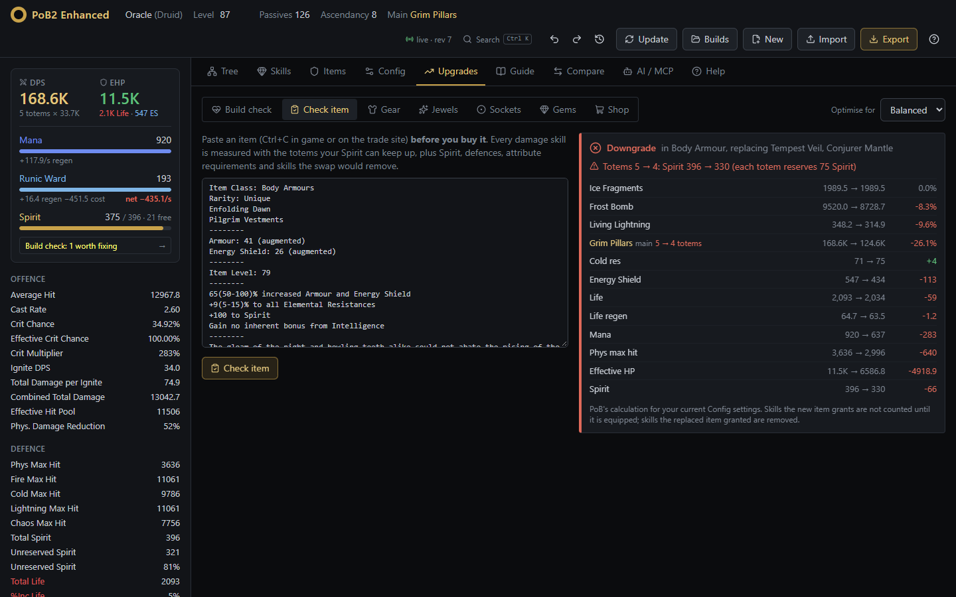Open the version history clock icon

tap(599, 39)
